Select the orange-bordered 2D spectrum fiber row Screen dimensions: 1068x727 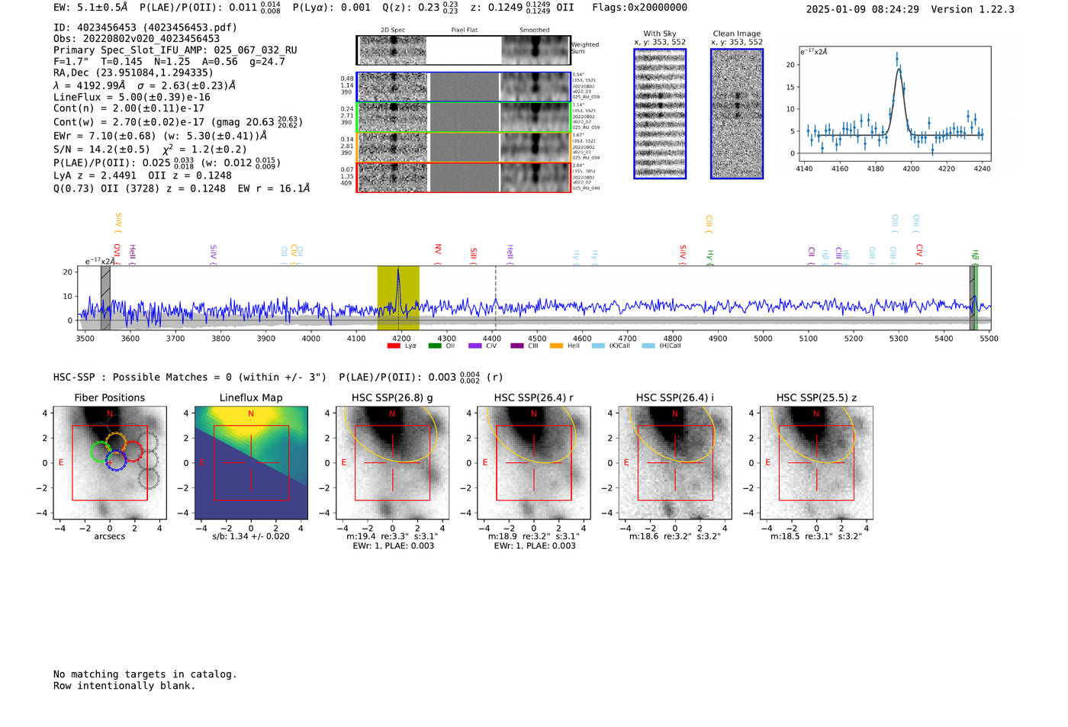464,147
